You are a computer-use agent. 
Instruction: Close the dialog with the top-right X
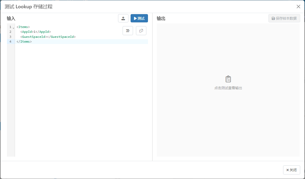click(x=298, y=7)
